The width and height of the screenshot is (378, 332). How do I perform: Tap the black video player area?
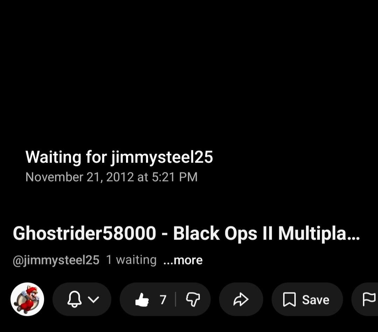(189, 104)
